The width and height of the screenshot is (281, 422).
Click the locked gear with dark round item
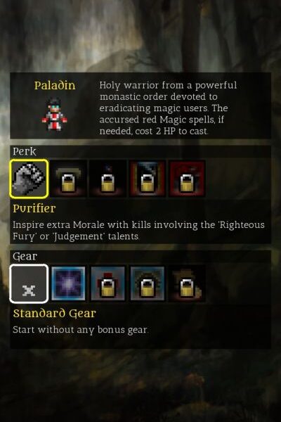point(148,283)
